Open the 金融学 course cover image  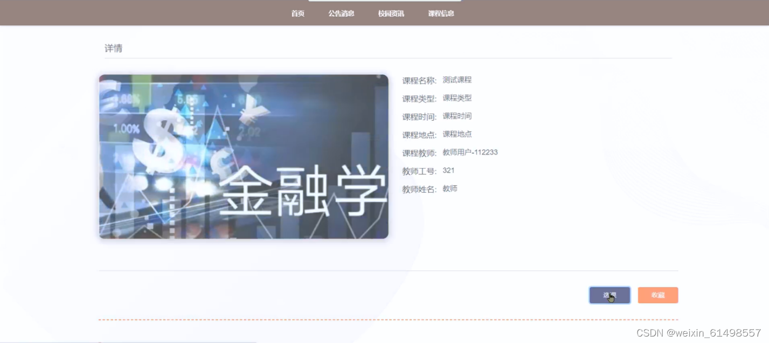point(244,157)
